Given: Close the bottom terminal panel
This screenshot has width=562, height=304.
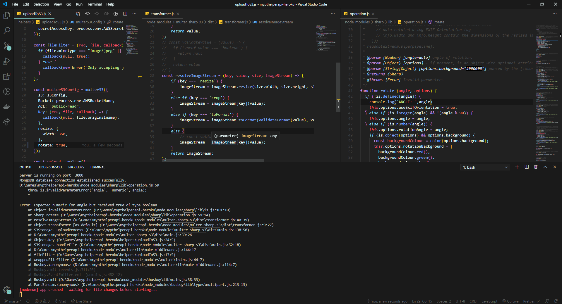Looking at the screenshot, I should point(555,167).
